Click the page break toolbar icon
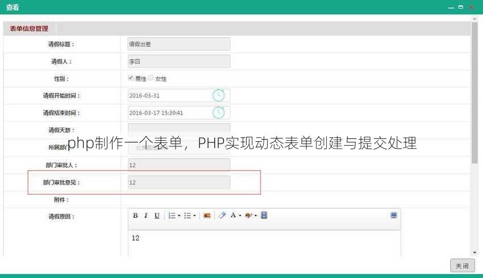 [264, 215]
